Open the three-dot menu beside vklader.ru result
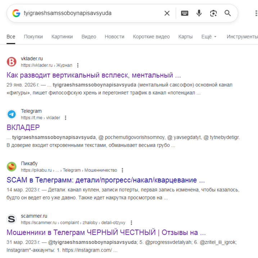This screenshot has width=258, height=258. [x=78, y=65]
